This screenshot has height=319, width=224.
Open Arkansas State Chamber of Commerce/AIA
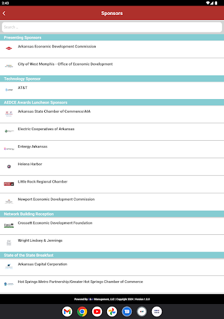pos(112,114)
